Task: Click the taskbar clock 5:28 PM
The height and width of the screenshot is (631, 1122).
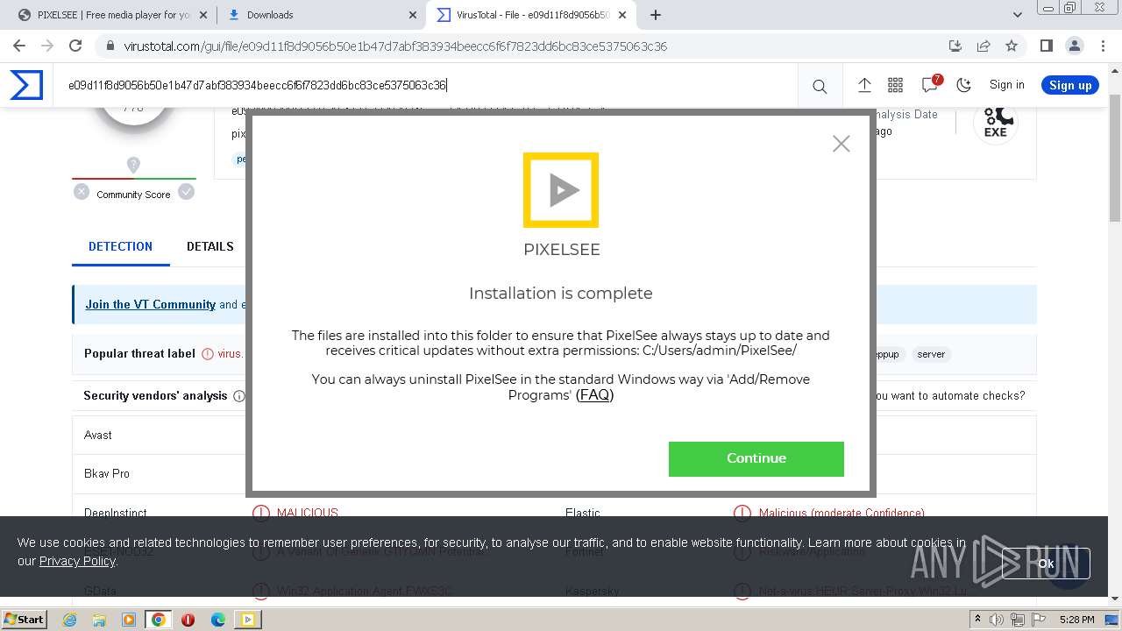Action: click(1076, 620)
